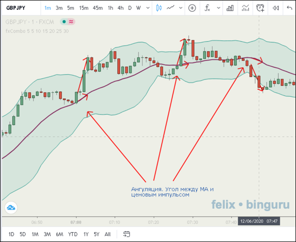Expand the timeframe list dropdown arrow
Viewport: 296px width, 242px height.
click(x=147, y=8)
